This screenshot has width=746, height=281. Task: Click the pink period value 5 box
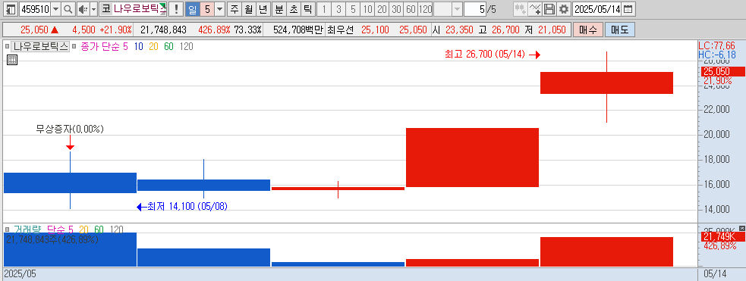click(x=207, y=9)
